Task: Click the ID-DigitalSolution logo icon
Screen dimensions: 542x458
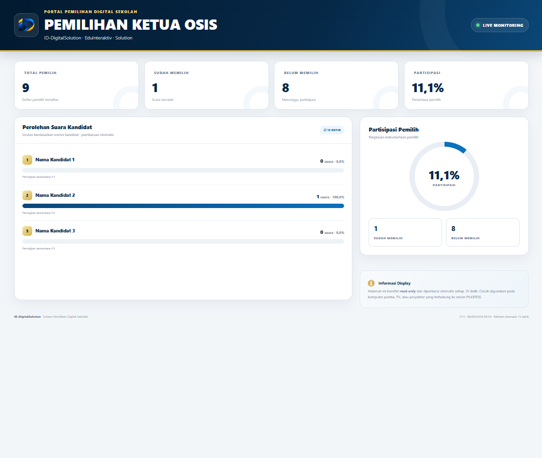Action: [26, 25]
